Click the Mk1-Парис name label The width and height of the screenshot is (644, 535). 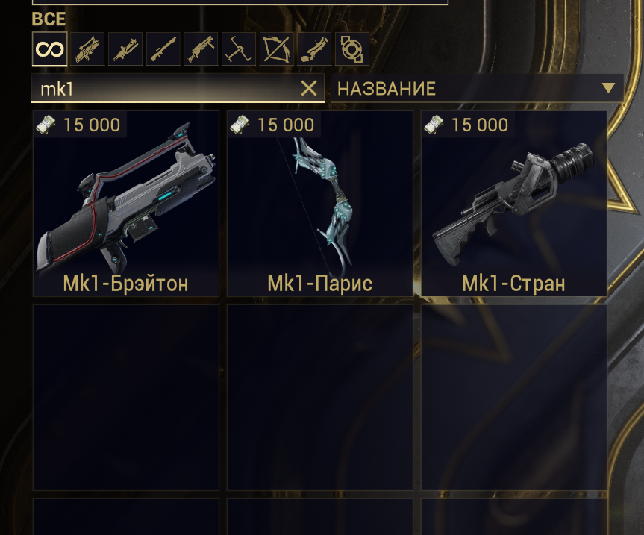pyautogui.click(x=320, y=284)
